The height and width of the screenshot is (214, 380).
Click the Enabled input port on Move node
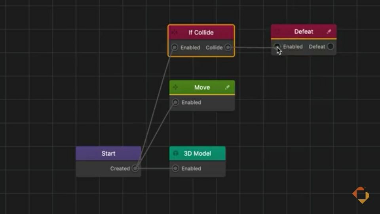tap(175, 102)
